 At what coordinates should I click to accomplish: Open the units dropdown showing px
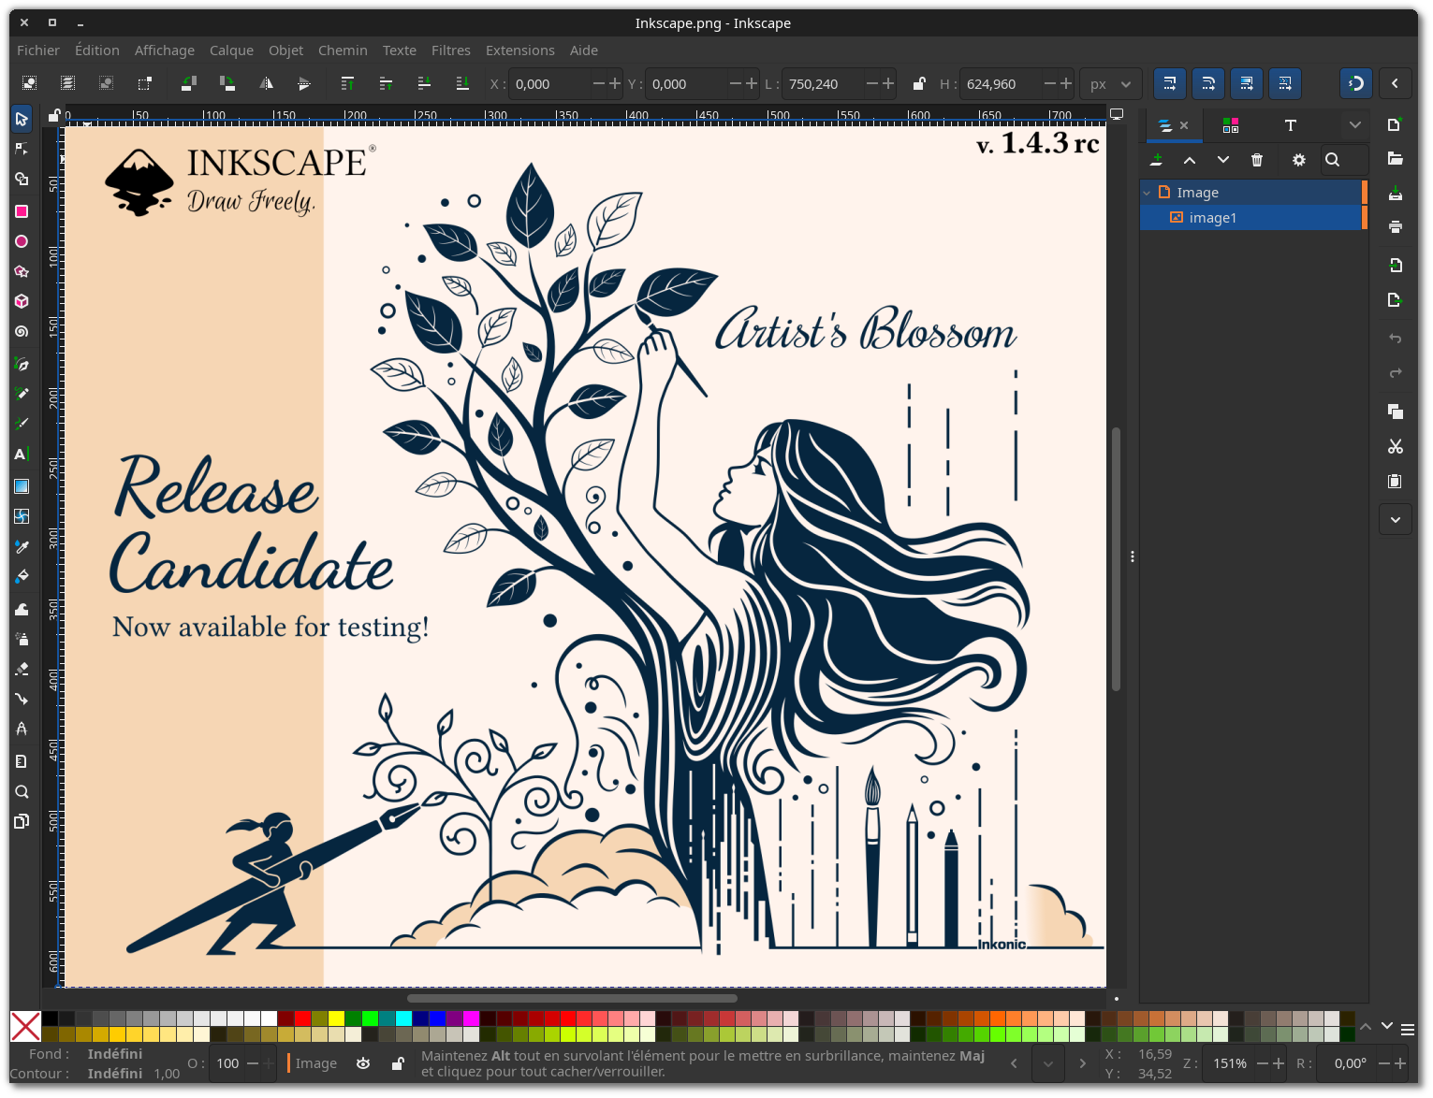[x=1110, y=83]
